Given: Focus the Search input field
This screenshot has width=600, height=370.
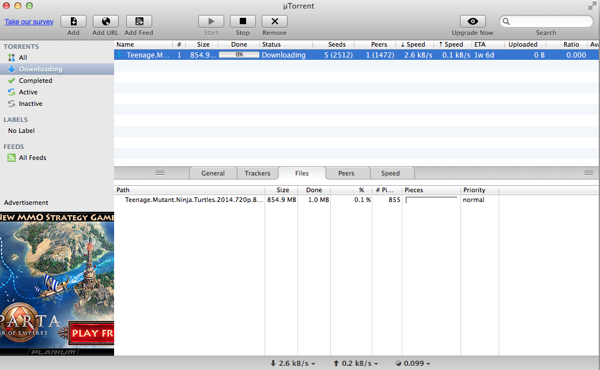Looking at the screenshot, I should coord(546,21).
